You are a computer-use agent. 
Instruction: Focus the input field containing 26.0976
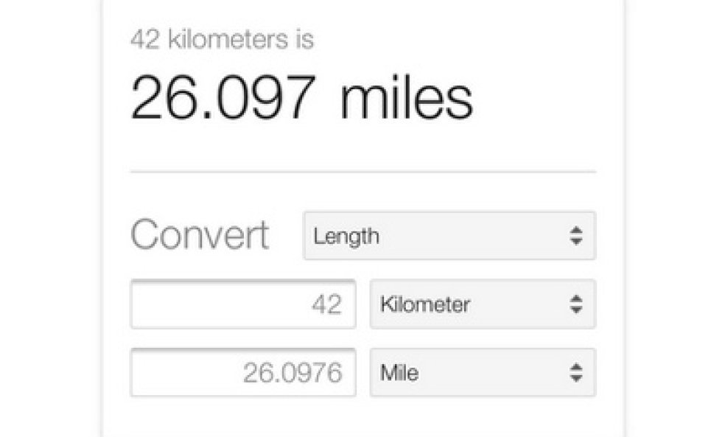point(243,372)
